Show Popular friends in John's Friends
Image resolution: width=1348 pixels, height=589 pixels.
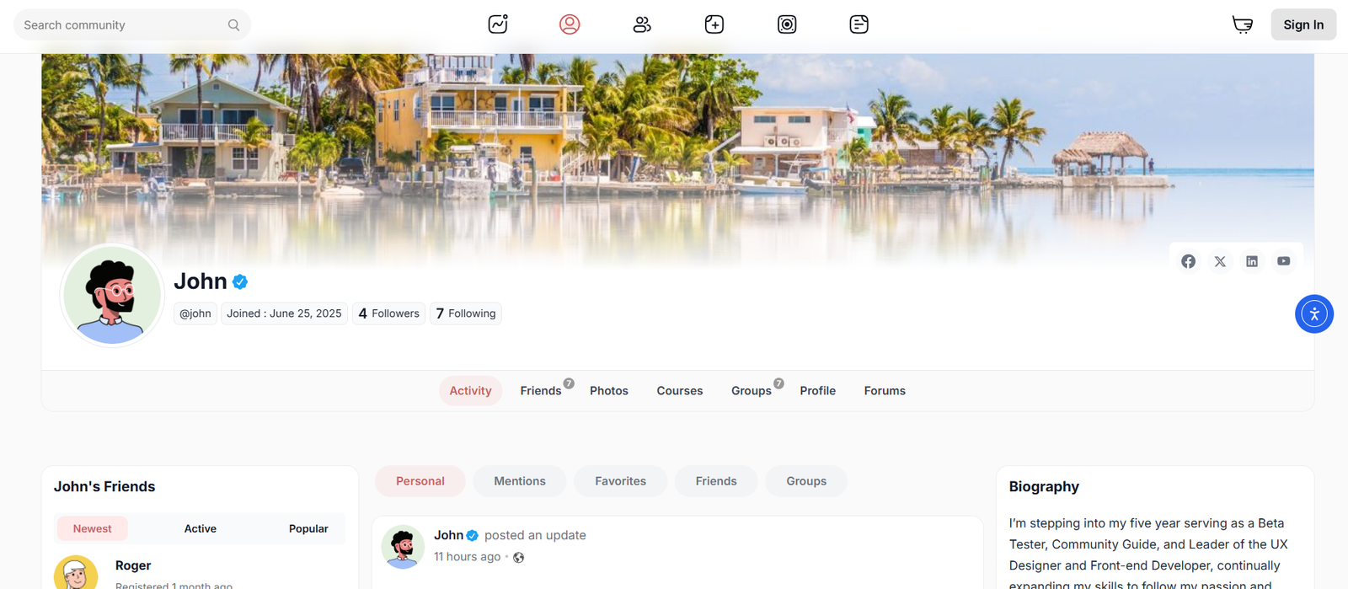tap(308, 529)
